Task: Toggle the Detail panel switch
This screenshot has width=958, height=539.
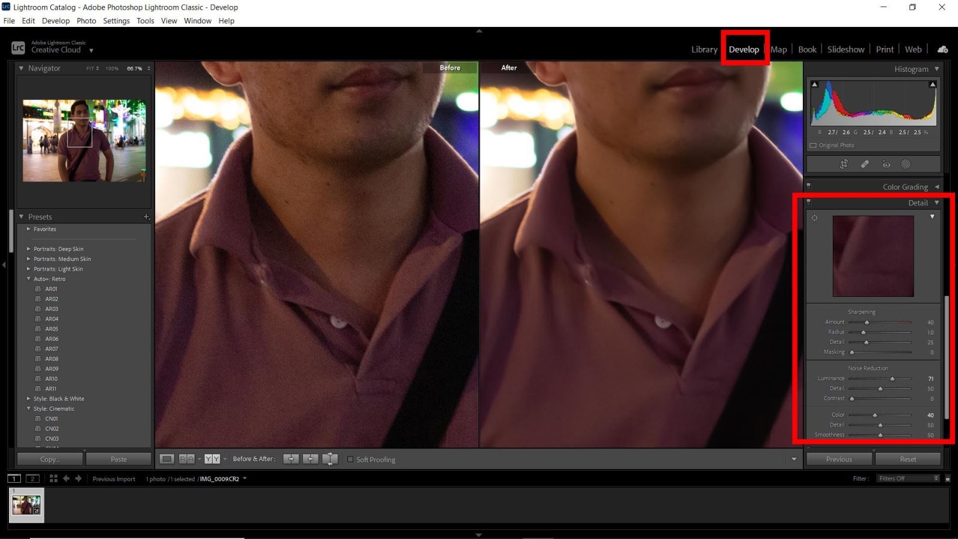Action: tap(809, 202)
